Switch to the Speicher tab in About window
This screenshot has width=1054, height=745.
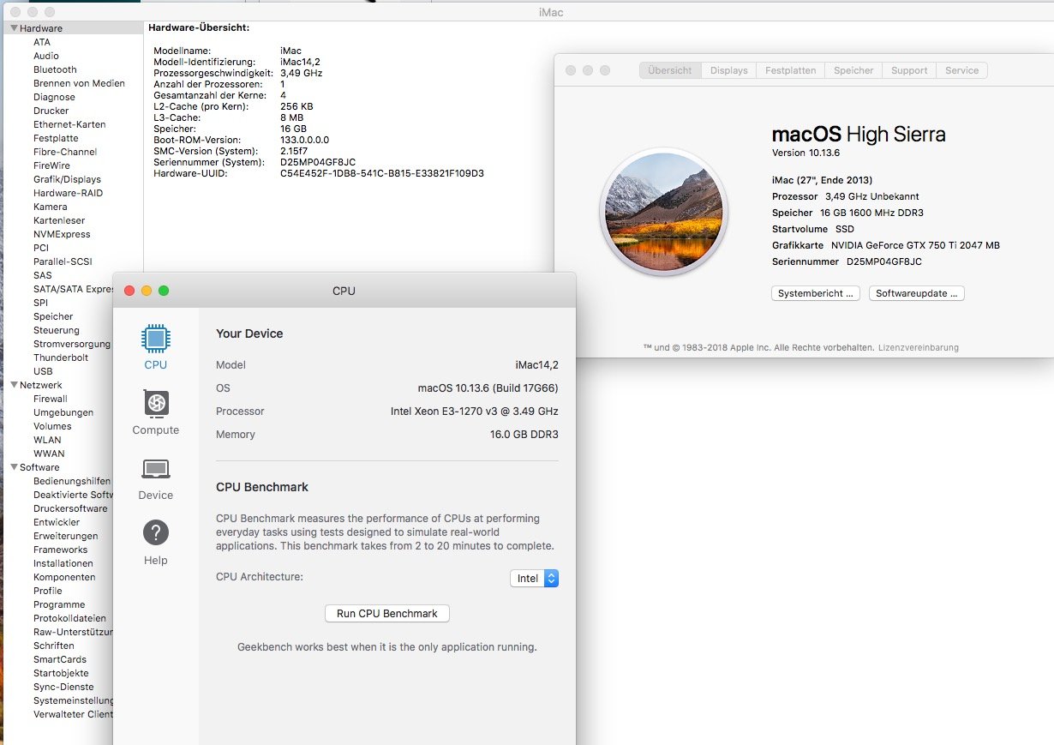(853, 70)
